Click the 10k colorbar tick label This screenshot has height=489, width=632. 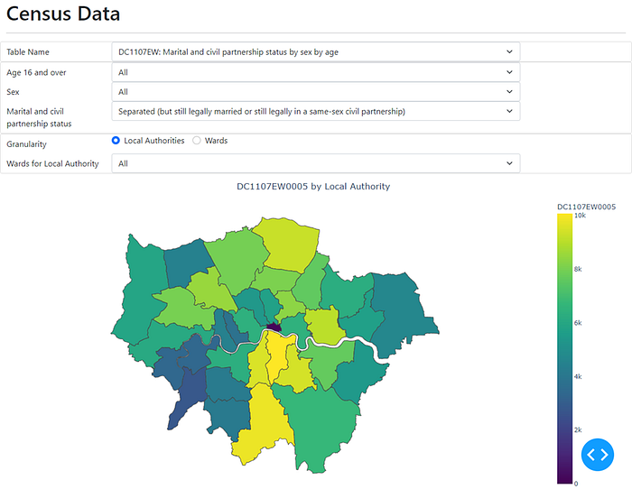pos(580,216)
